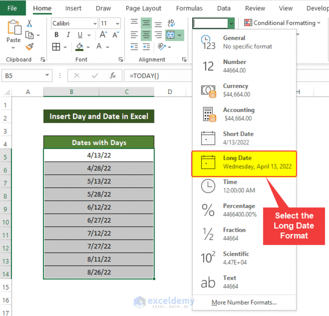Choose Time format option
This screenshot has height=316, width=329.
tap(244, 186)
